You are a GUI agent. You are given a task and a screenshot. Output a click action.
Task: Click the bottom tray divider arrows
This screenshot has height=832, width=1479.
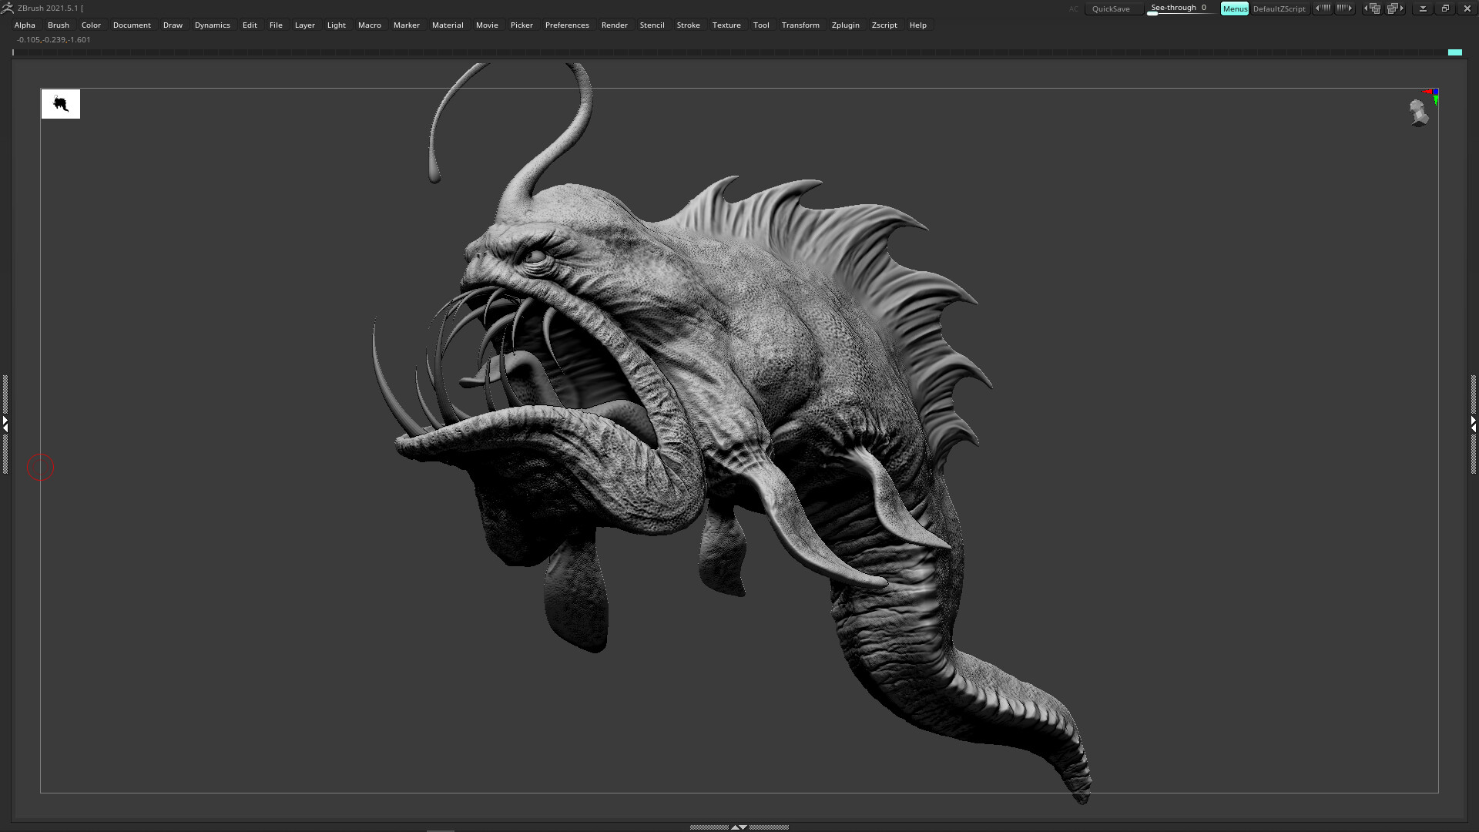click(x=739, y=826)
